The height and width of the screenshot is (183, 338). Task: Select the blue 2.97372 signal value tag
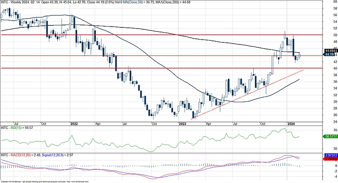click(x=331, y=155)
